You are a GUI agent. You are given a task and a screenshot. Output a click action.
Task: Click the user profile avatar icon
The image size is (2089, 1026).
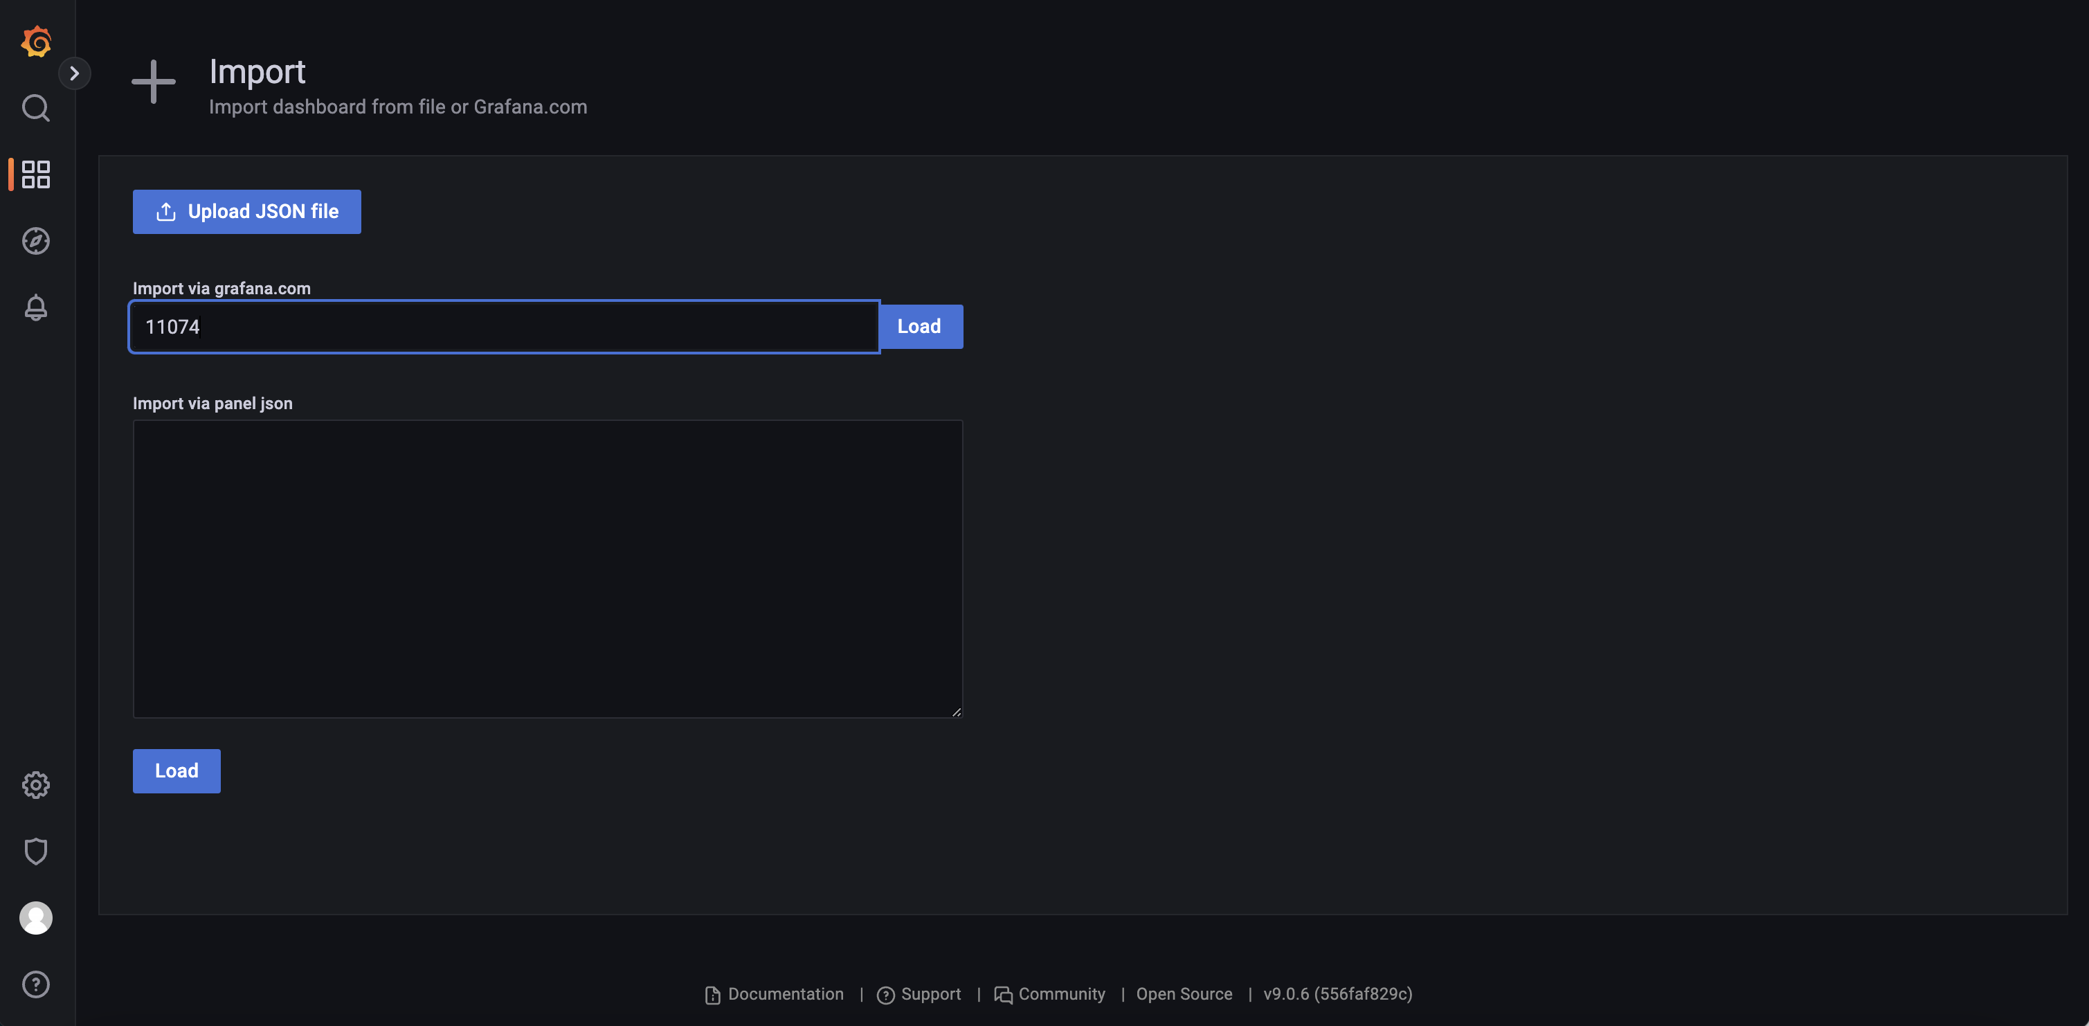tap(36, 917)
